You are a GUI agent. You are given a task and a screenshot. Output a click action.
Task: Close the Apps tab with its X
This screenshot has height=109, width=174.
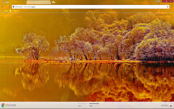pyautogui.click(x=24, y=2)
